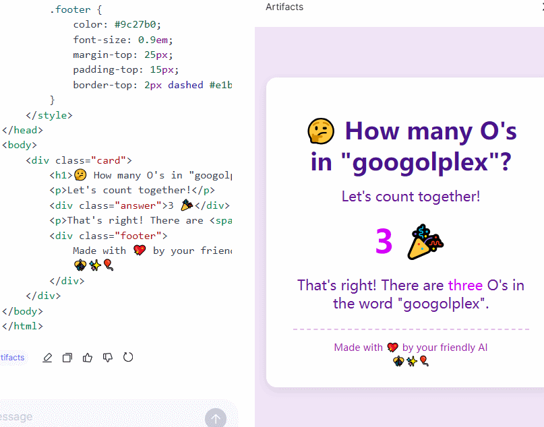This screenshot has height=427, width=544.
Task: Hit the up-arrow send button
Action: pos(216,418)
